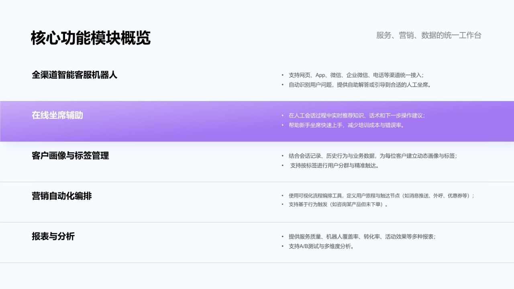Click bullet starting 在人工会话过程中实时推荐知识
514x289 pixels.
pos(357,116)
